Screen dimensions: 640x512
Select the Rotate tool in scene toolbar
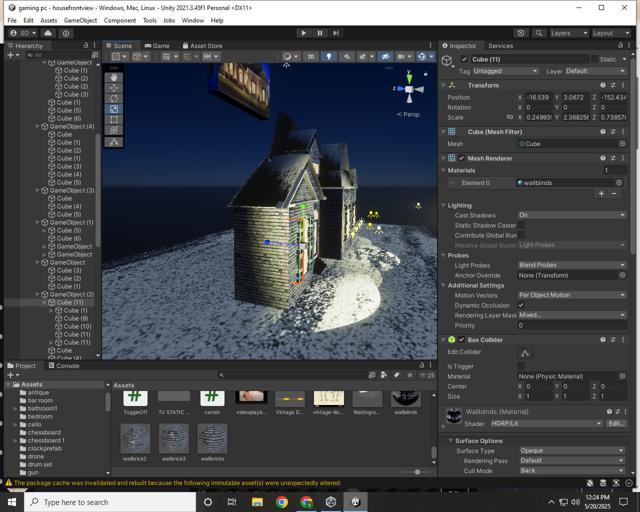click(x=114, y=98)
